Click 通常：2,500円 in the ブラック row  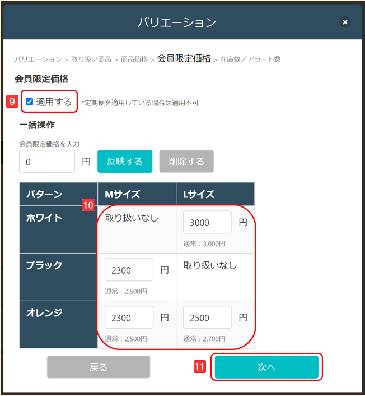pyautogui.click(x=126, y=291)
